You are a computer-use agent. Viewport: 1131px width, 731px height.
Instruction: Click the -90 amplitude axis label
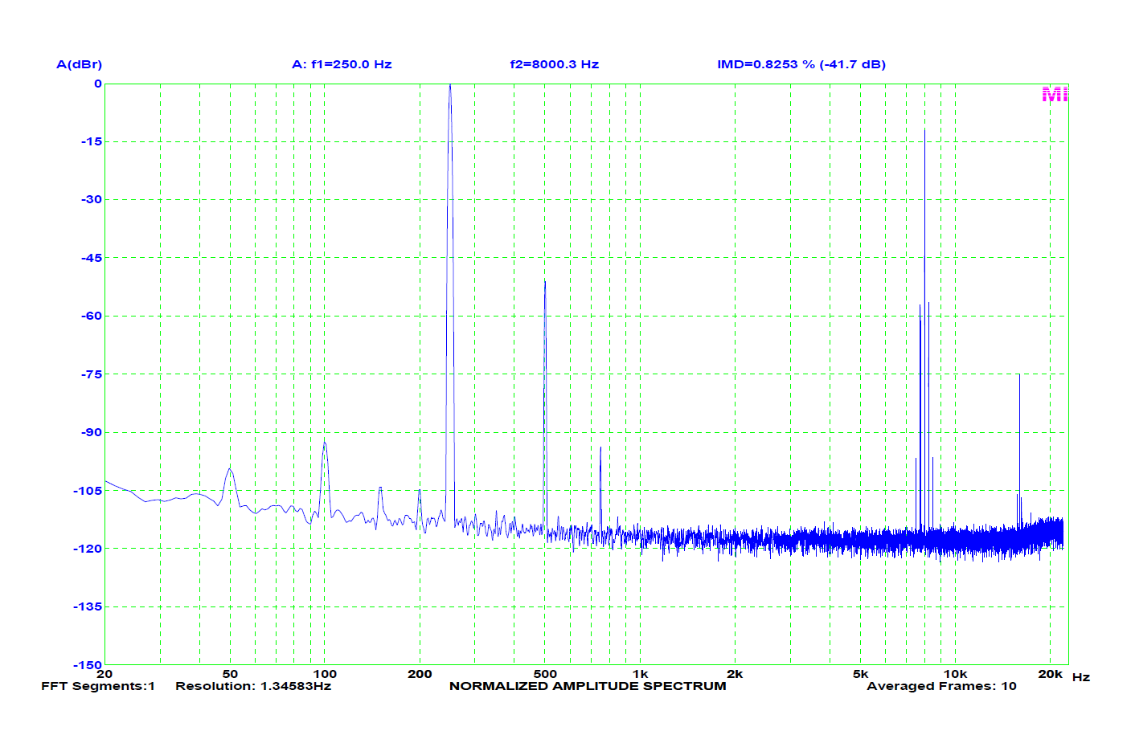pyautogui.click(x=92, y=432)
